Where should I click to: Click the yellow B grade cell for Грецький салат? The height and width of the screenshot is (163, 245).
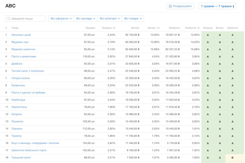232,158
